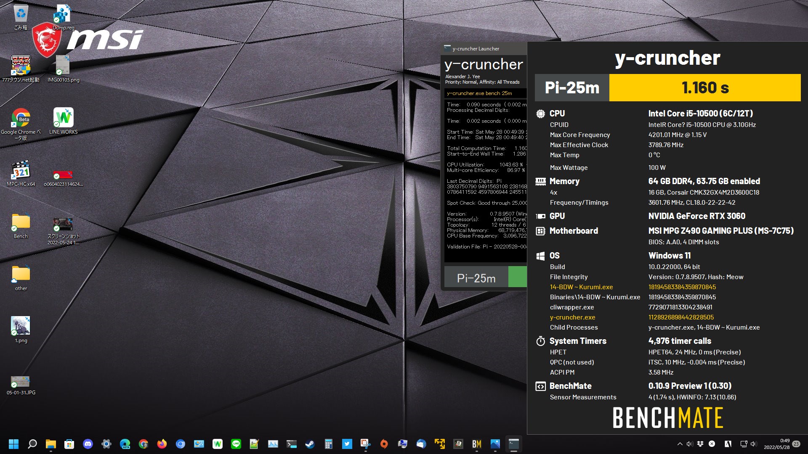808x454 pixels.
Task: Open the Photos app taskbar icon
Action: 495,444
